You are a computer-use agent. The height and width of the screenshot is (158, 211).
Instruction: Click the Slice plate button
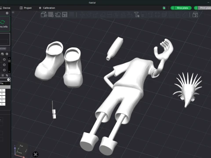[x=182, y=8]
